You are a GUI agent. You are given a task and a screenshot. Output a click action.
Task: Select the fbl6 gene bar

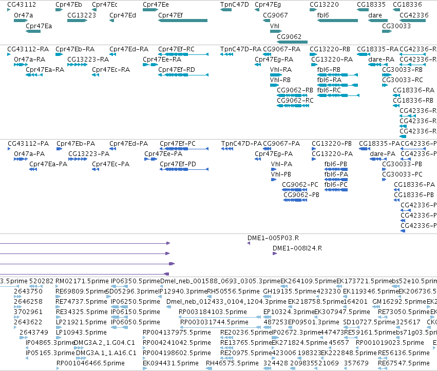point(337,21)
